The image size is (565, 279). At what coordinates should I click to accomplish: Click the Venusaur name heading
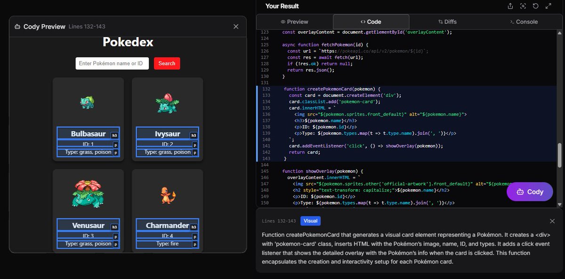(x=88, y=225)
